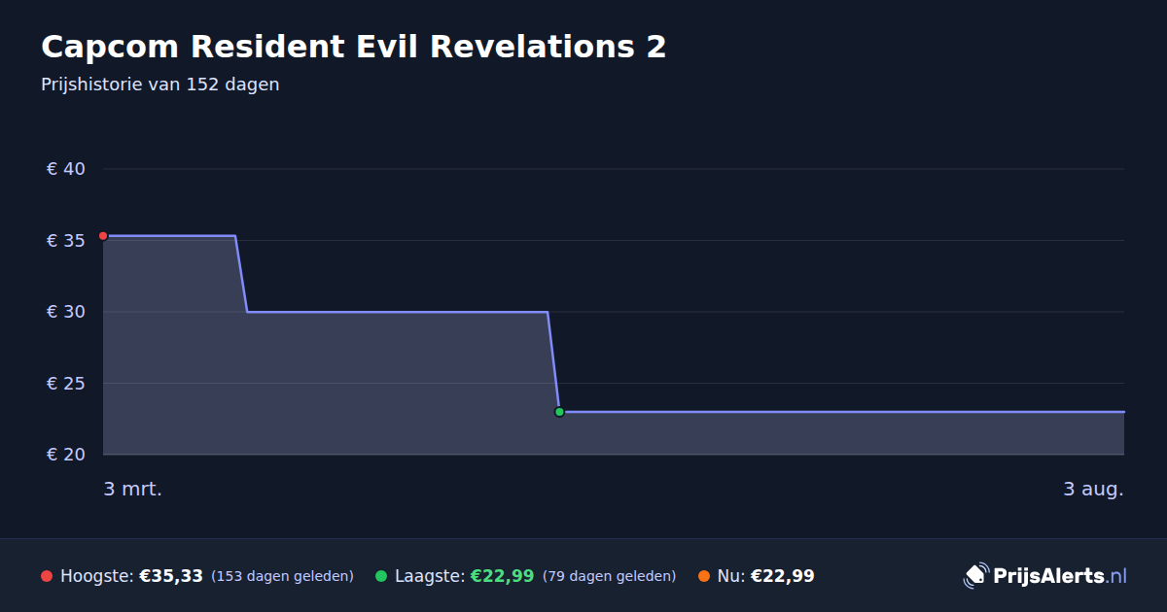Viewport: 1167px width, 612px height.
Task: Click the PrijsAlerts price tag logo icon
Action: pyautogui.click(x=975, y=575)
